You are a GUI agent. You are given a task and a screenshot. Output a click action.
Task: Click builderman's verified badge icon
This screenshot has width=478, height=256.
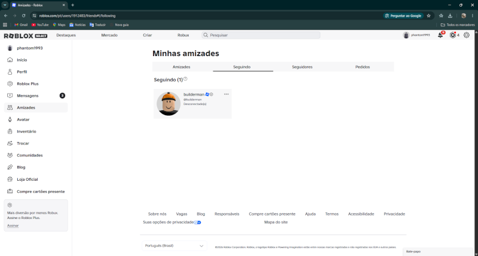point(207,94)
